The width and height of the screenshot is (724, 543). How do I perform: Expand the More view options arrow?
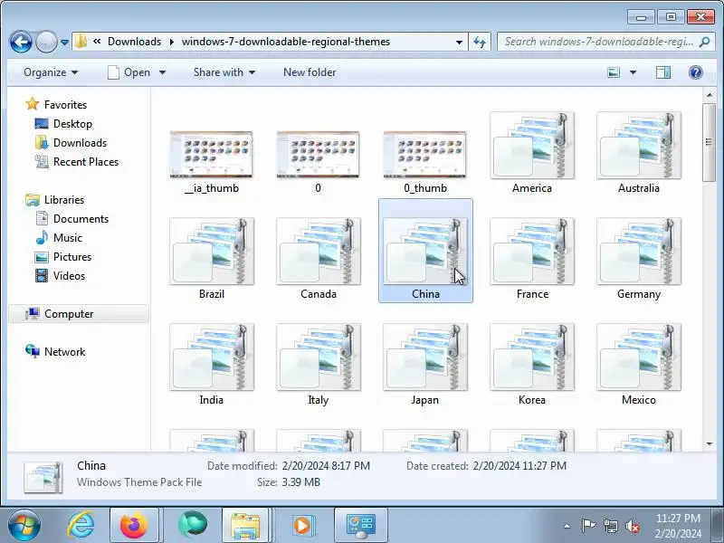point(633,72)
